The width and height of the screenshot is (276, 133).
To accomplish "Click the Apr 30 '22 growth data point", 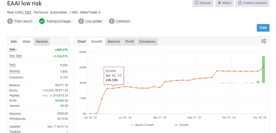I will pyautogui.click(x=113, y=88).
